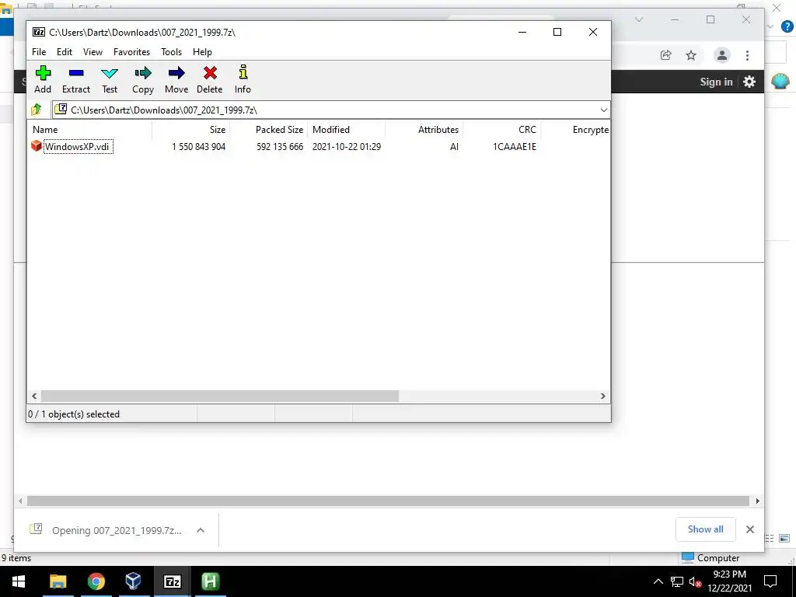Open the green H taskbar app
The height and width of the screenshot is (597, 796).
[x=210, y=581]
